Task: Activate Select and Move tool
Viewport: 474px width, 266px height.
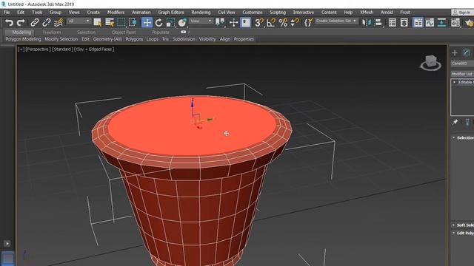Action: [147, 23]
